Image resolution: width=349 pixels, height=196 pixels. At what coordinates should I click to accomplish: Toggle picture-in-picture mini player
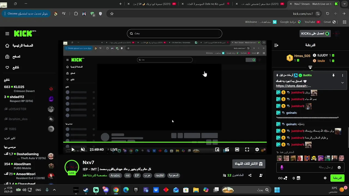(x=217, y=149)
